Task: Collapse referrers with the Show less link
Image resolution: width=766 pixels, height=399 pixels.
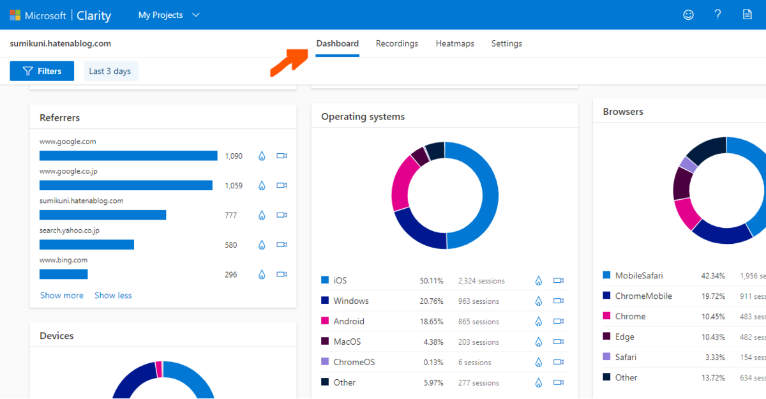Action: 113,295
